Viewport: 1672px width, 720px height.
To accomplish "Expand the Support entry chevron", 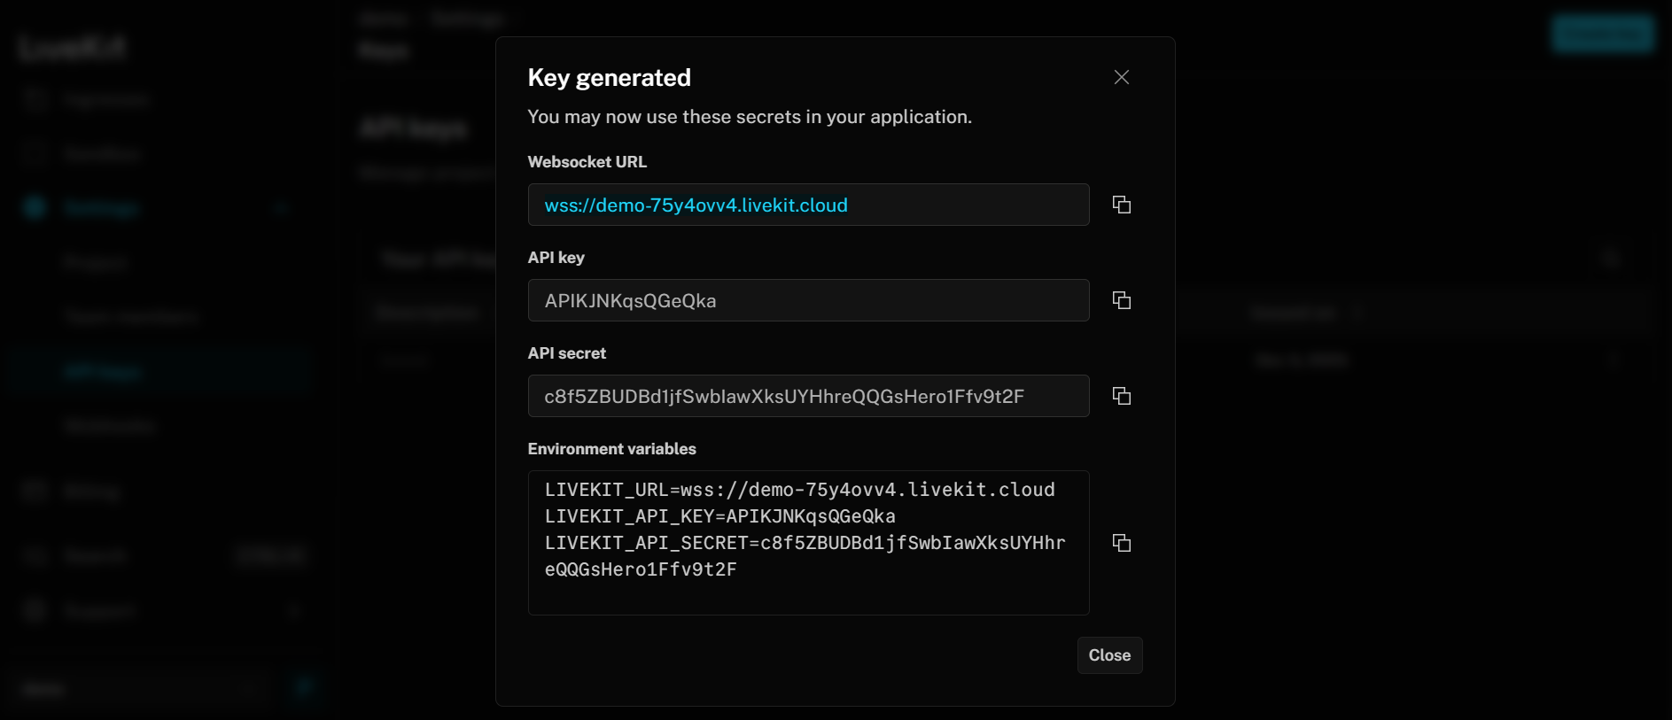I will coord(294,610).
